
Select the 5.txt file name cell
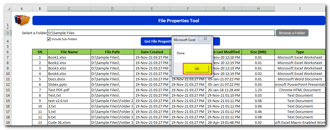click(x=69, y=112)
